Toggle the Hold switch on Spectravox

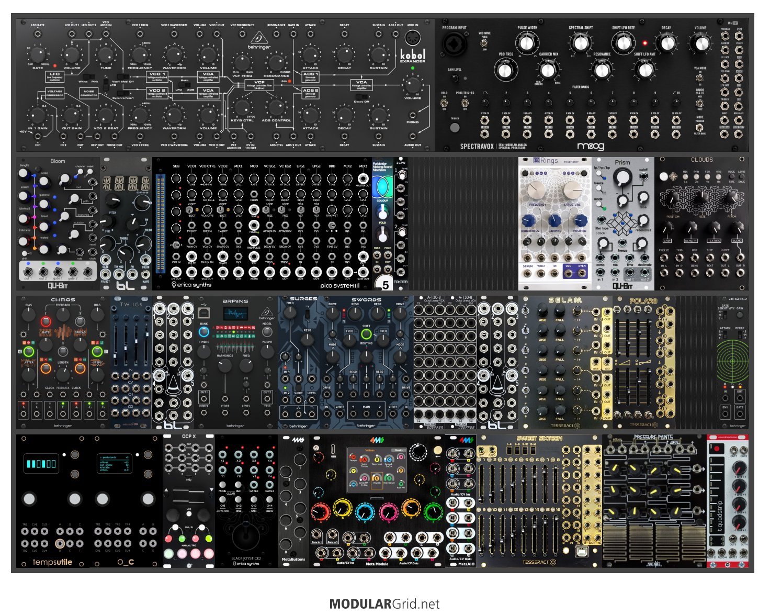(445, 103)
